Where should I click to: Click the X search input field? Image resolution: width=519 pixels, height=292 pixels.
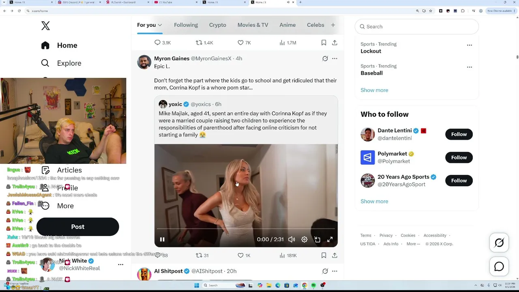pos(417,27)
